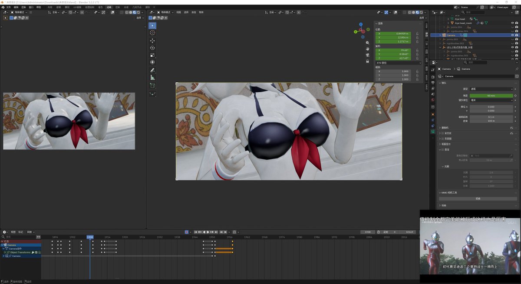Screen dimensions: 521x284
Task: Open the File menu in the top bar
Action: pos(8,7)
